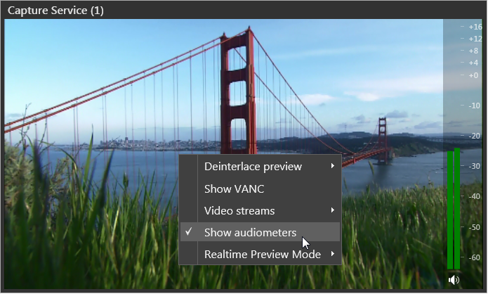Expand the Deinterlace preview submenu arrow

(333, 166)
